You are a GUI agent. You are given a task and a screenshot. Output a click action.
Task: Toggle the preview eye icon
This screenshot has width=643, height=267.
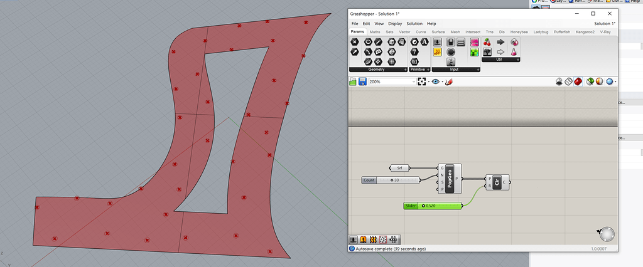tap(435, 81)
